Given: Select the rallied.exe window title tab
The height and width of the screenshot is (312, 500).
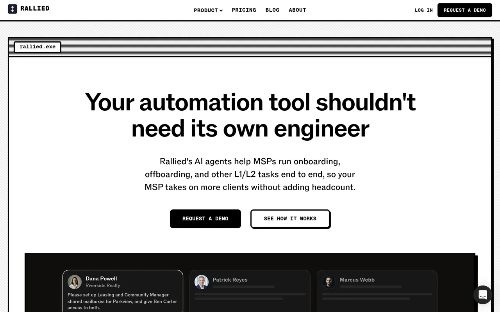Looking at the screenshot, I should tap(37, 47).
